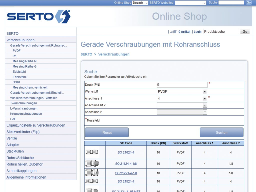The height and width of the screenshot is (192, 256).
Task: Follow the Verschraubungen breadcrumb link
Action: pyautogui.click(x=114, y=54)
